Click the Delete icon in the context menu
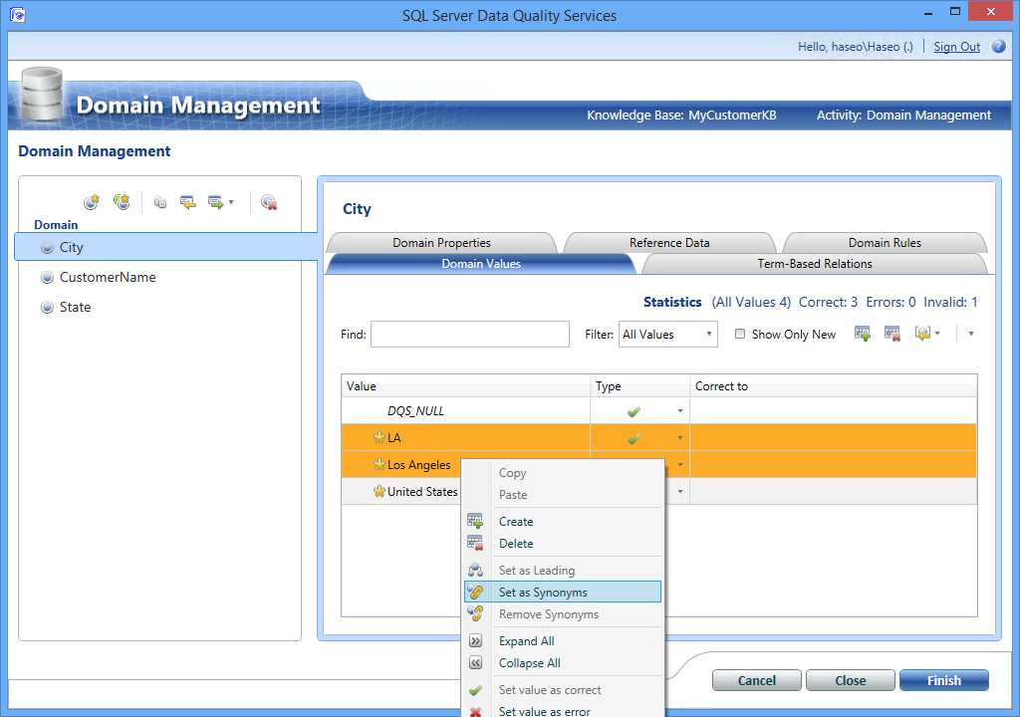The width and height of the screenshot is (1020, 717). click(475, 543)
